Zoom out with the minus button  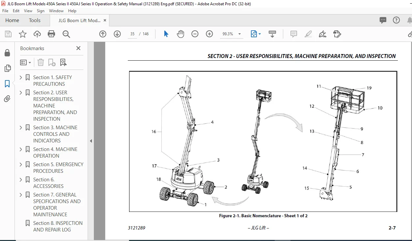click(195, 34)
